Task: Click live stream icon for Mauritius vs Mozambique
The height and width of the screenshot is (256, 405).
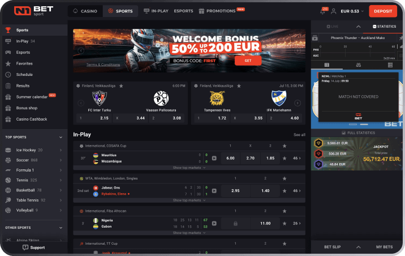Action: click(x=214, y=158)
